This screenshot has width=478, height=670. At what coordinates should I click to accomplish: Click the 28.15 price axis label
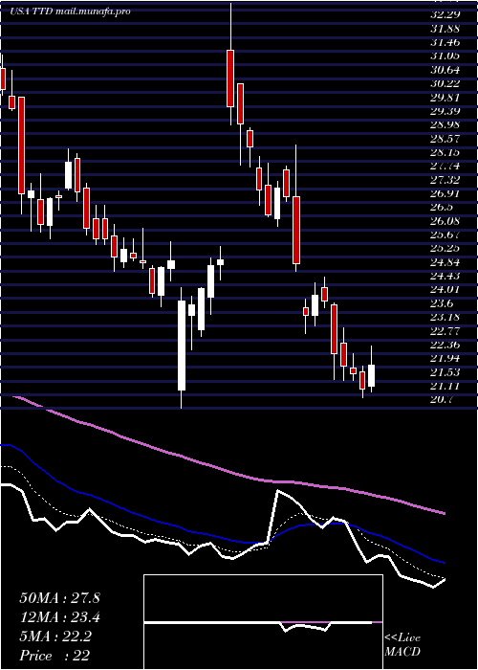pyautogui.click(x=445, y=152)
